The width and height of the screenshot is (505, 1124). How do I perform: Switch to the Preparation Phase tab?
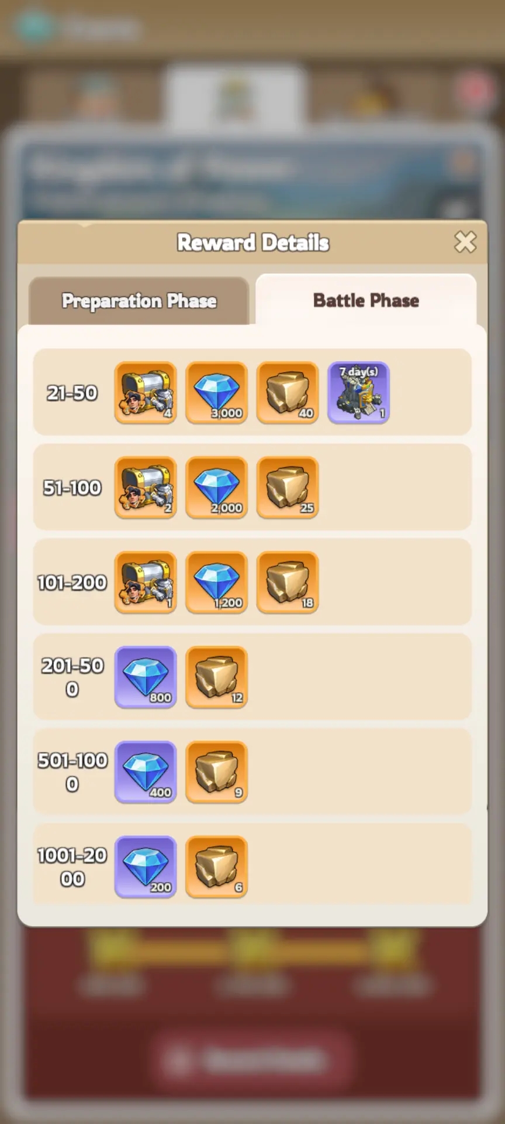click(x=139, y=300)
